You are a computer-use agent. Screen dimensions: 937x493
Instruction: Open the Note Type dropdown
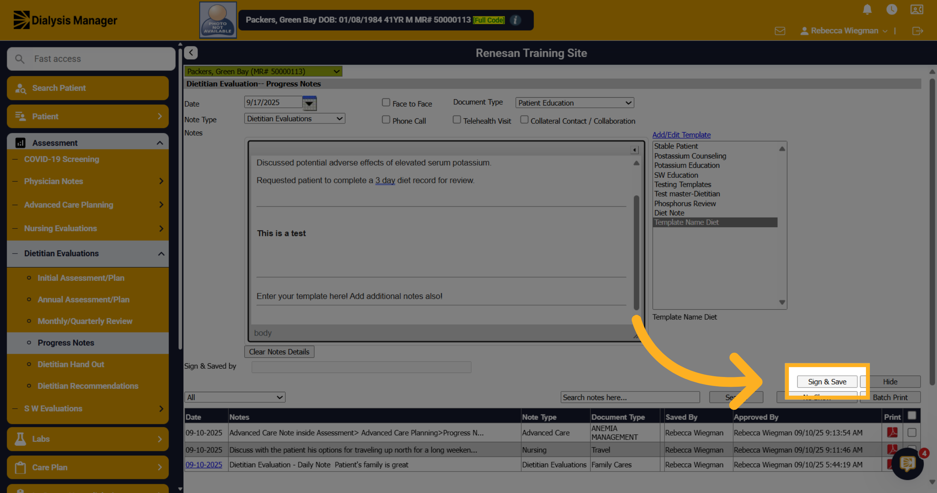[295, 118]
